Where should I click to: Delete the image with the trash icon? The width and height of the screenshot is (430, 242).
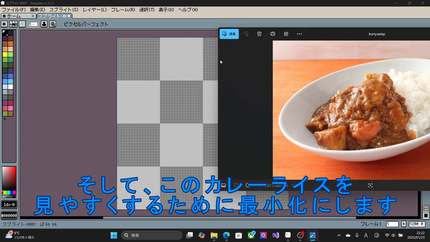point(259,34)
